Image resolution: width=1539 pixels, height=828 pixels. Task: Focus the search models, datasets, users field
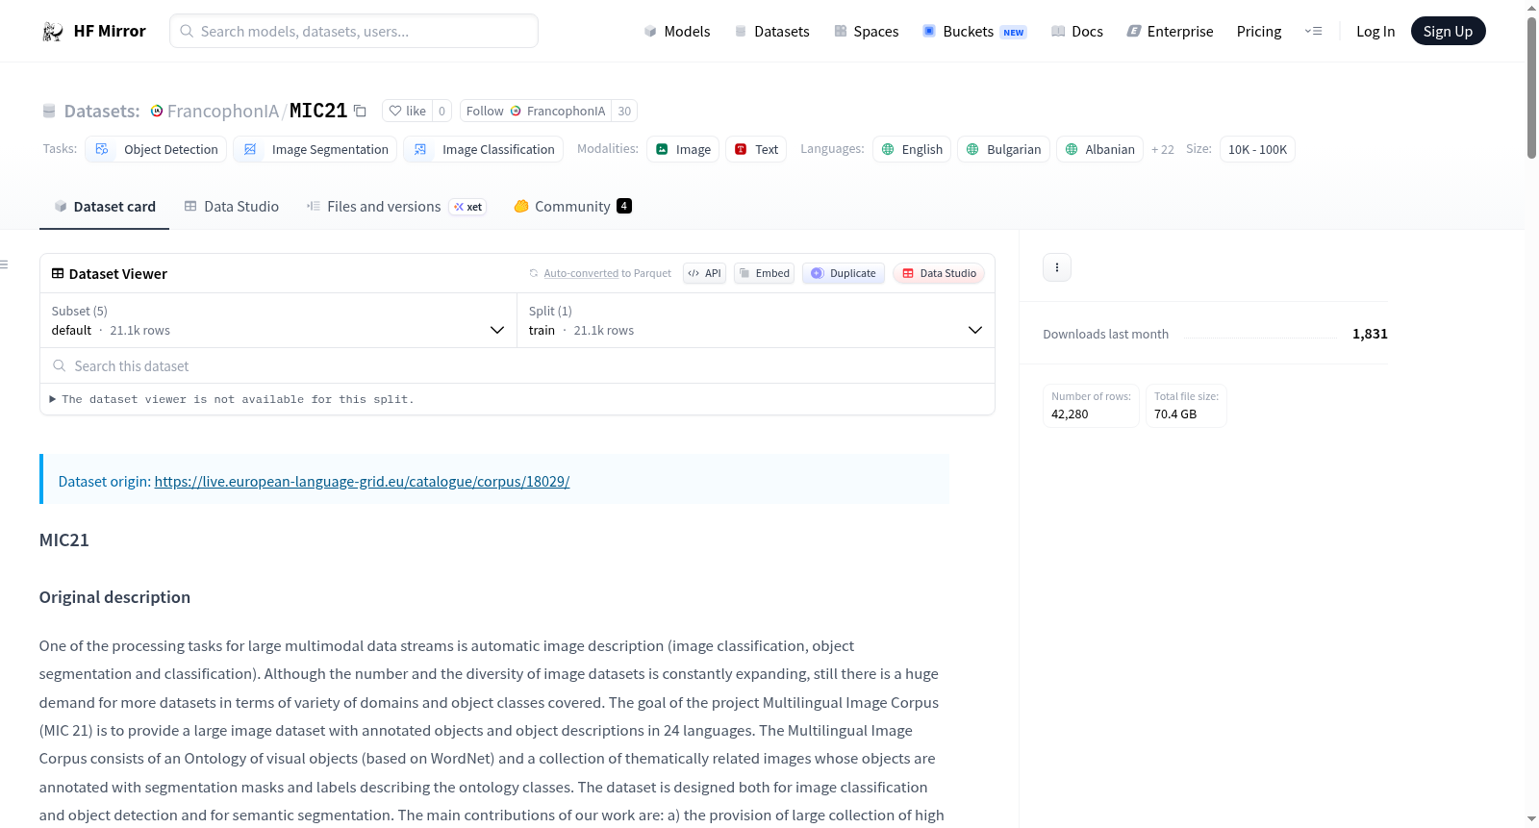354,31
